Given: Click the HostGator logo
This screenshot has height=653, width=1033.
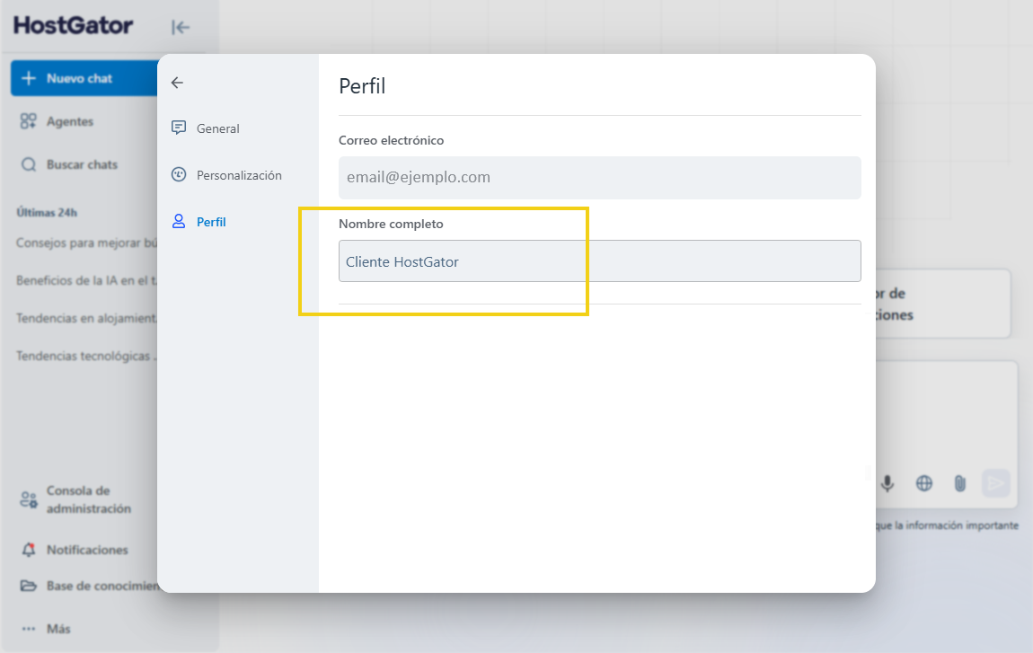Looking at the screenshot, I should (x=73, y=25).
